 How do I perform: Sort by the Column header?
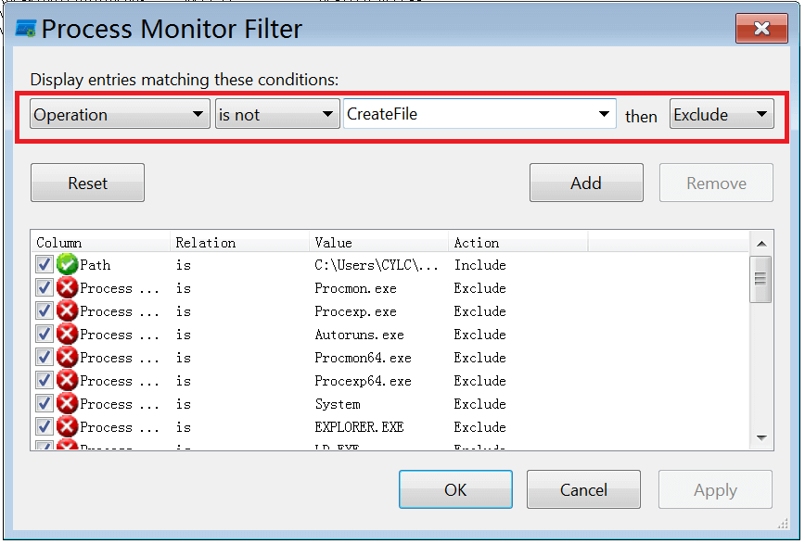(x=100, y=243)
